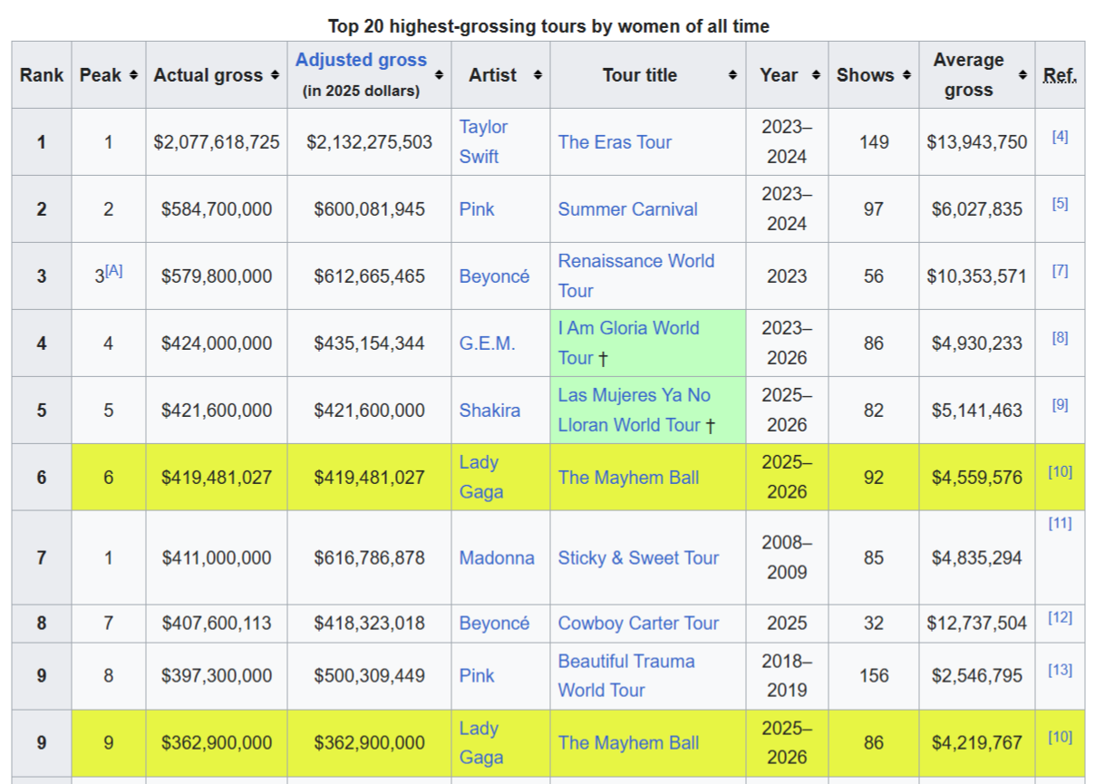
Task: Select the $500,309,449 adjusted gross cell
Action: (x=369, y=676)
